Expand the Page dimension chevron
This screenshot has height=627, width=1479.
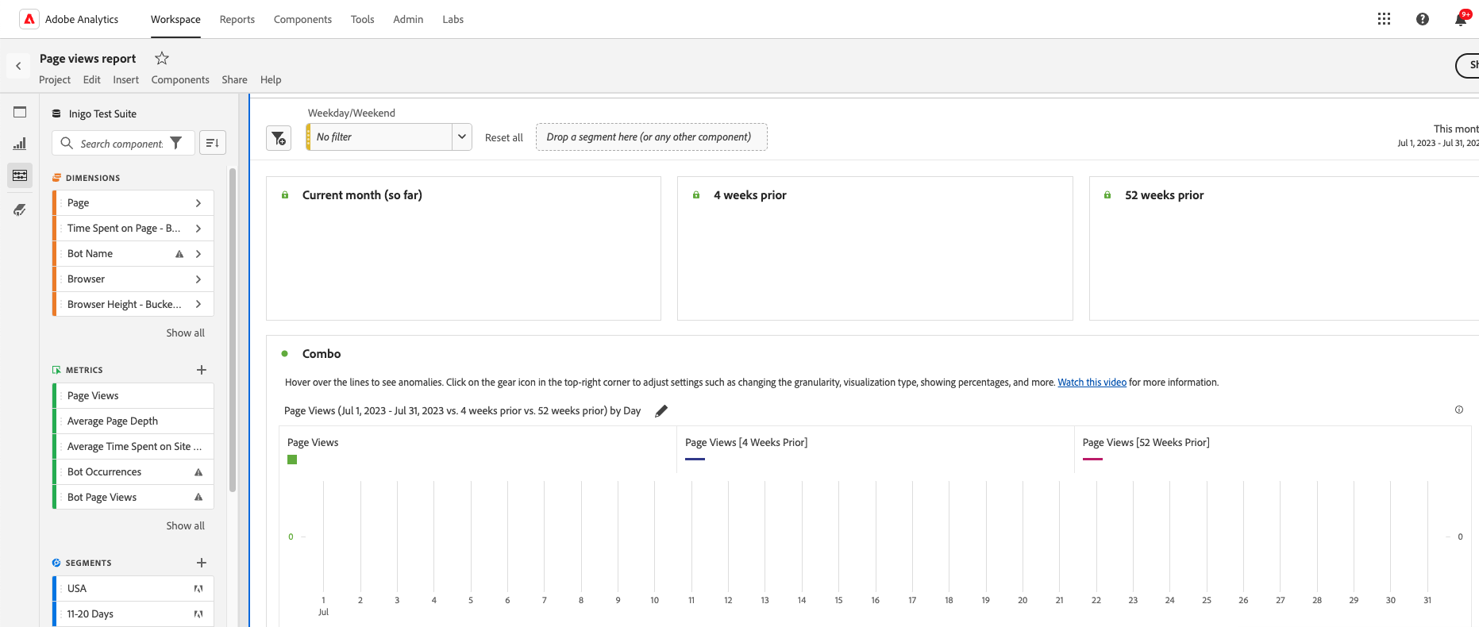(x=198, y=203)
